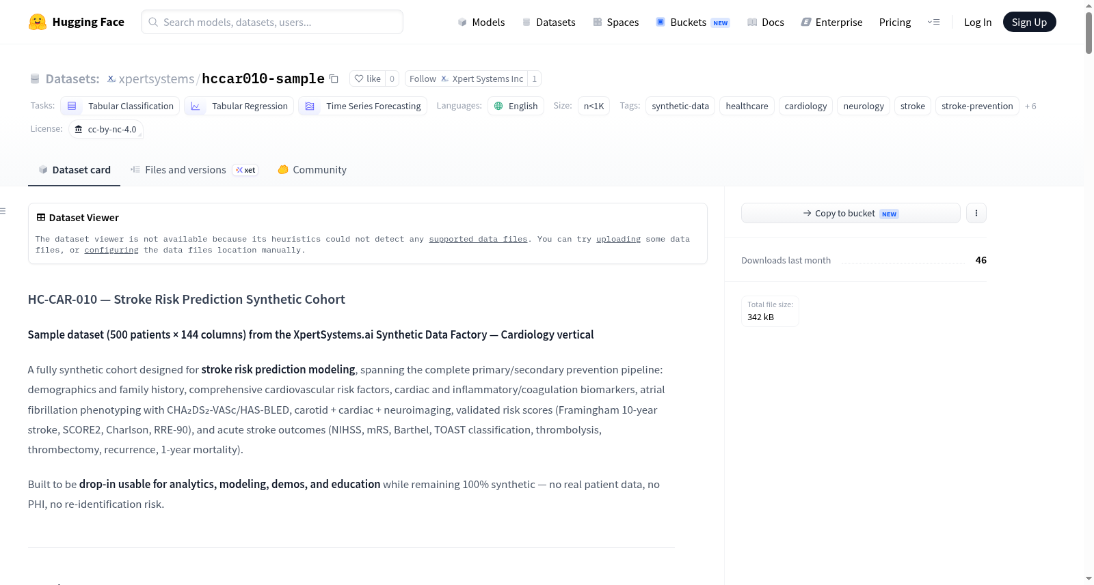
Task: Click the configuring link
Action: pyautogui.click(x=111, y=250)
